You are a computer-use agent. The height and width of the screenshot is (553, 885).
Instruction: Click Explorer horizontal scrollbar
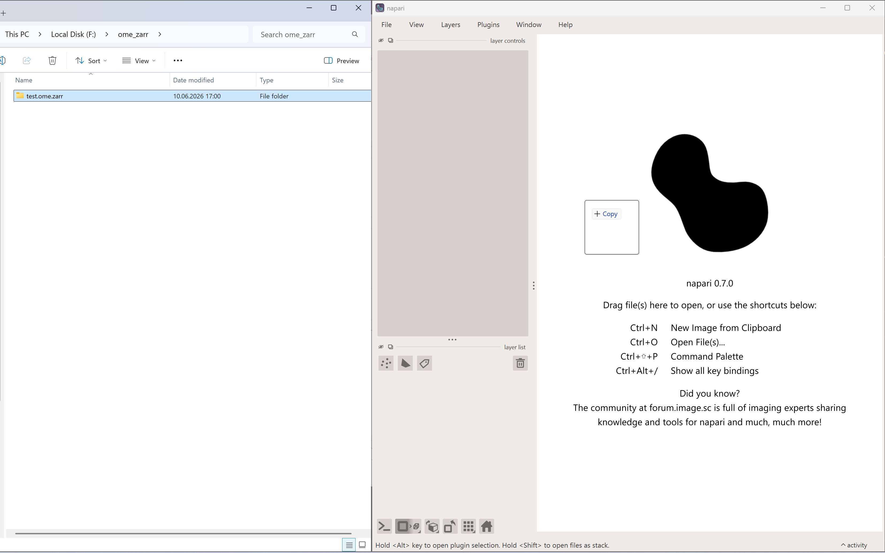click(183, 533)
